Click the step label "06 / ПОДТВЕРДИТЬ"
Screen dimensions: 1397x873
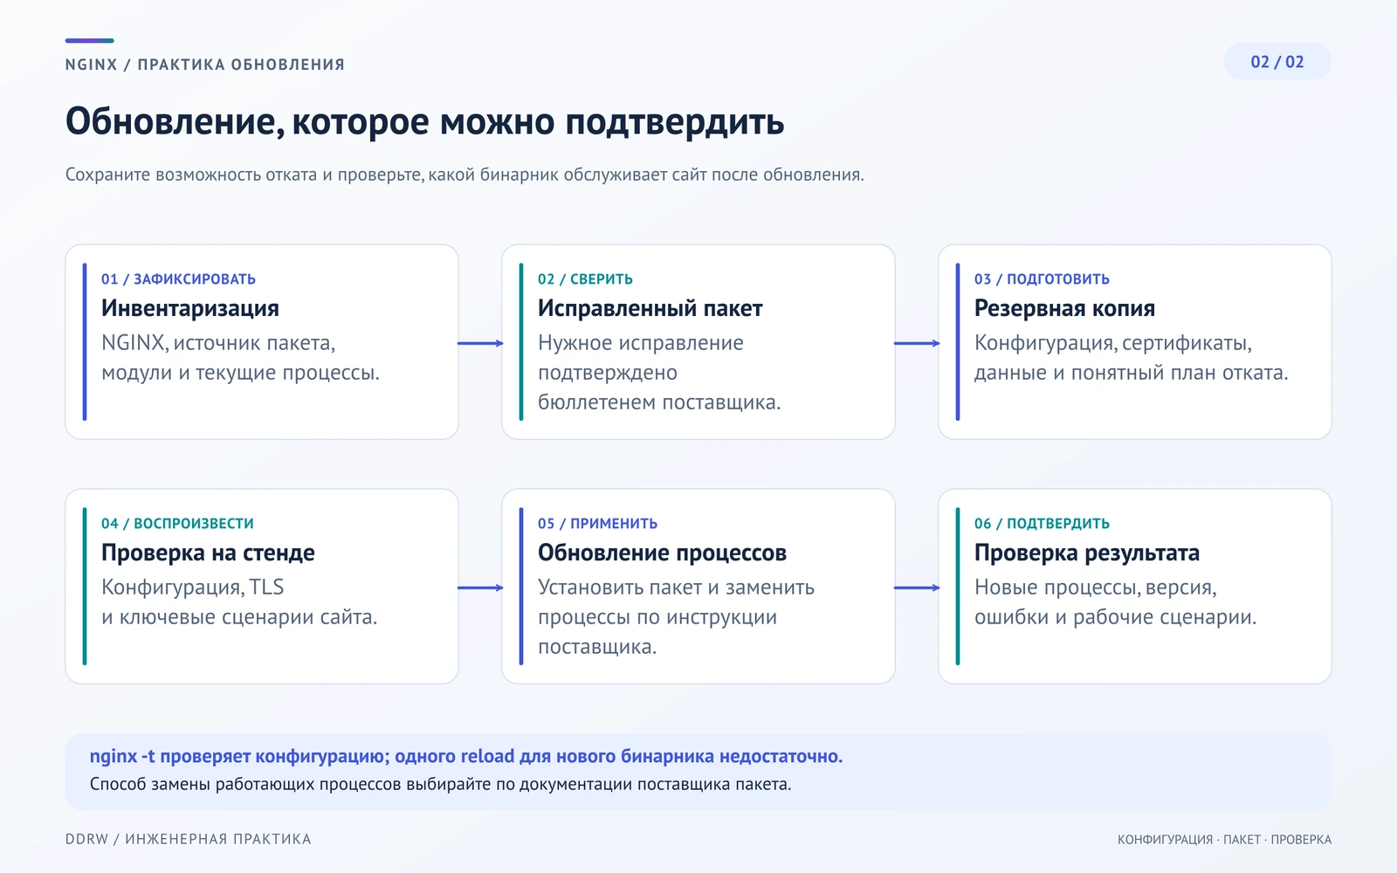[1042, 524]
